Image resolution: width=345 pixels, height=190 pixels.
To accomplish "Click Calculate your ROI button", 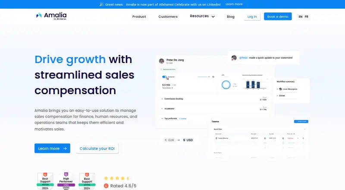I will coord(97,149).
